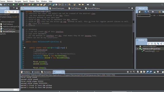Click Remove Launch X icon in Console
This screenshot has width=164, height=92.
click(131, 72)
